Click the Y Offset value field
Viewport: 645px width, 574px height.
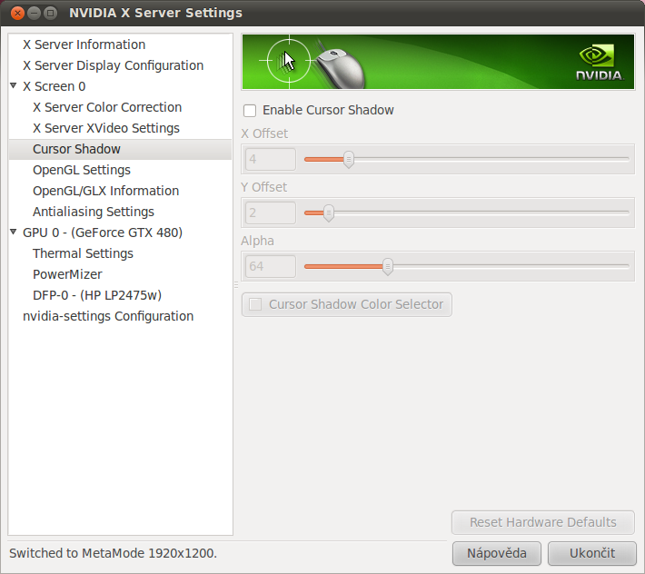(270, 213)
